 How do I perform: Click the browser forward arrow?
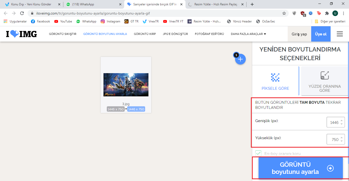click(14, 13)
